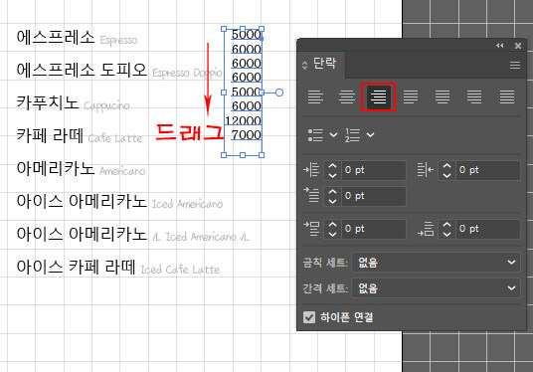Click the numbered list icon
533x372 pixels.
point(352,135)
